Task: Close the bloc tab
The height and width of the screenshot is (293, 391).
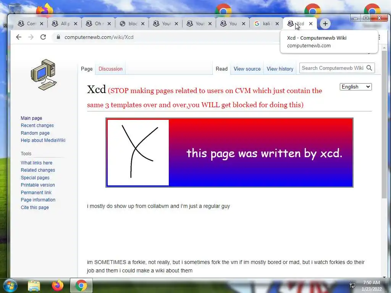Action: 143,24
